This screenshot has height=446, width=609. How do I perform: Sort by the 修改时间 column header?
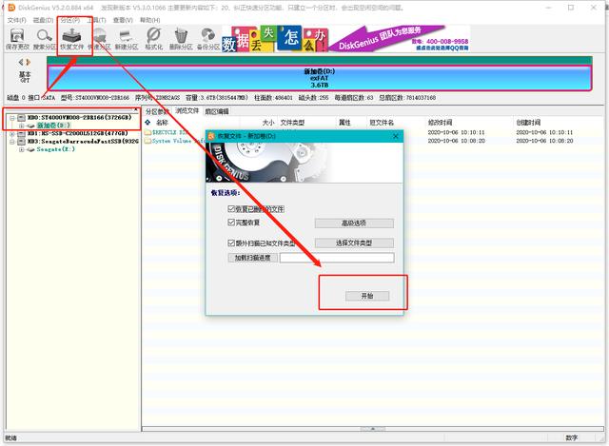pos(440,123)
